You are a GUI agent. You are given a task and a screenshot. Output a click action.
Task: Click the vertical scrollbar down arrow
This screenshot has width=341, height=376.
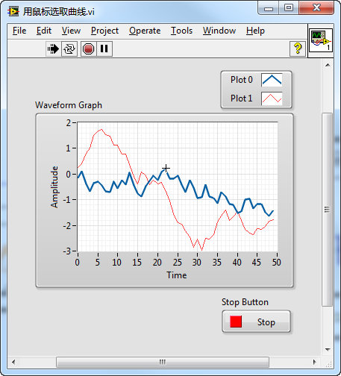[x=328, y=350]
